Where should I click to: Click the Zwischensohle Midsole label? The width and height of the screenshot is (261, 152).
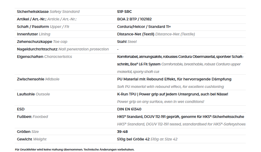point(38,79)
